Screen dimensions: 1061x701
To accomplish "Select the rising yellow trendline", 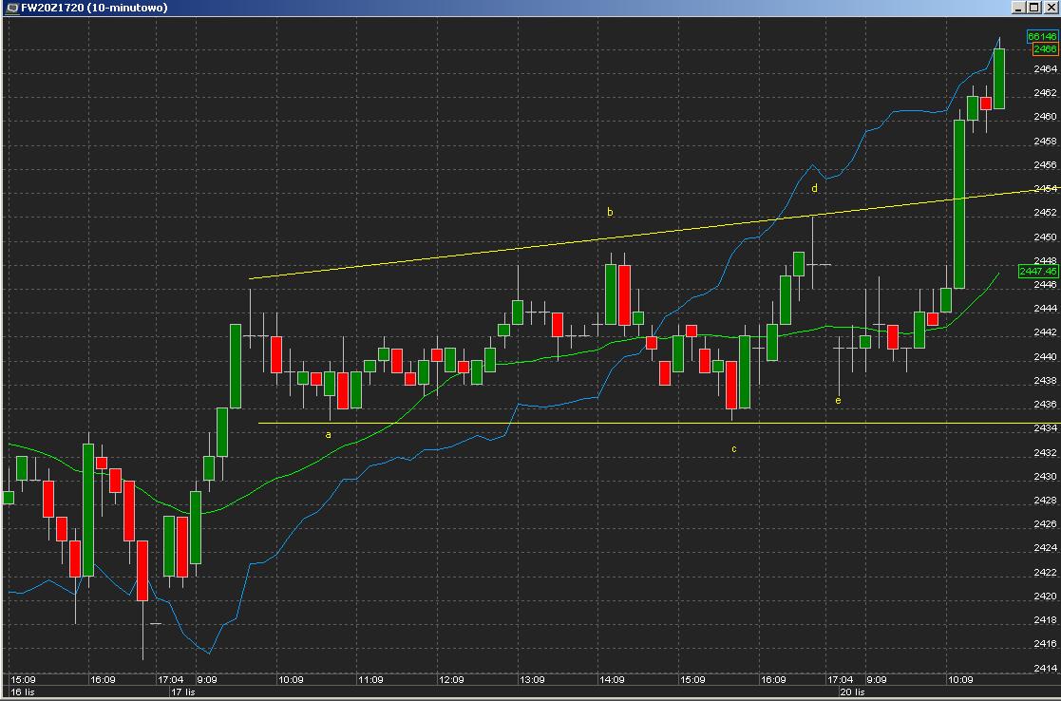I will pos(654,233).
